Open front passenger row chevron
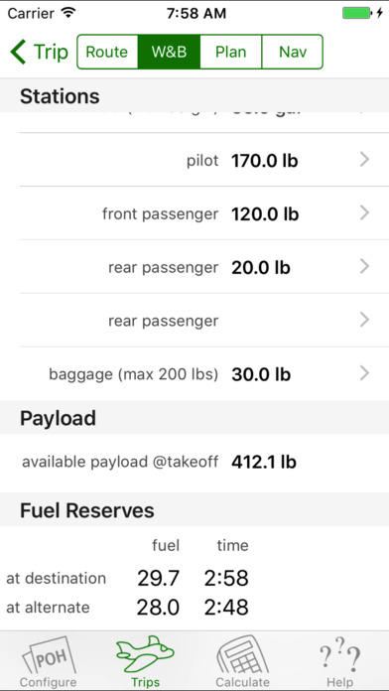Image resolution: width=389 pixels, height=691 pixels. tap(364, 213)
